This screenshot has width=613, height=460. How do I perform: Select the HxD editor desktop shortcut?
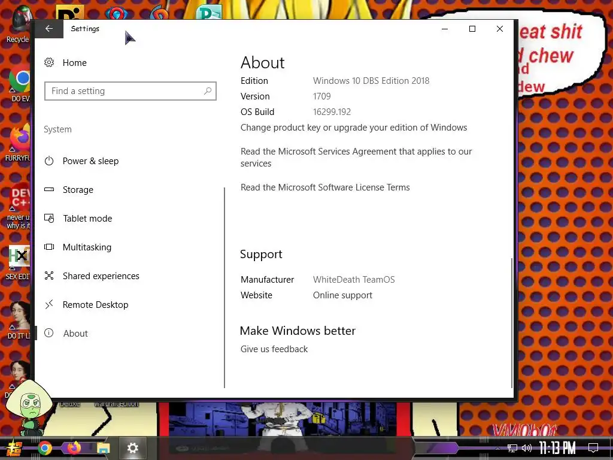click(x=19, y=263)
